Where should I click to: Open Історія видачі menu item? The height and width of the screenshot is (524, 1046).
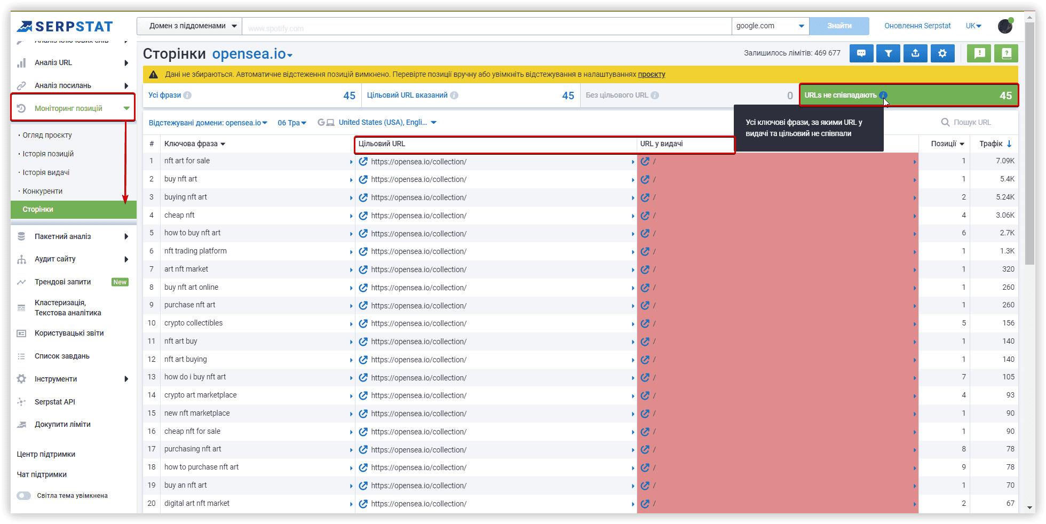click(46, 172)
